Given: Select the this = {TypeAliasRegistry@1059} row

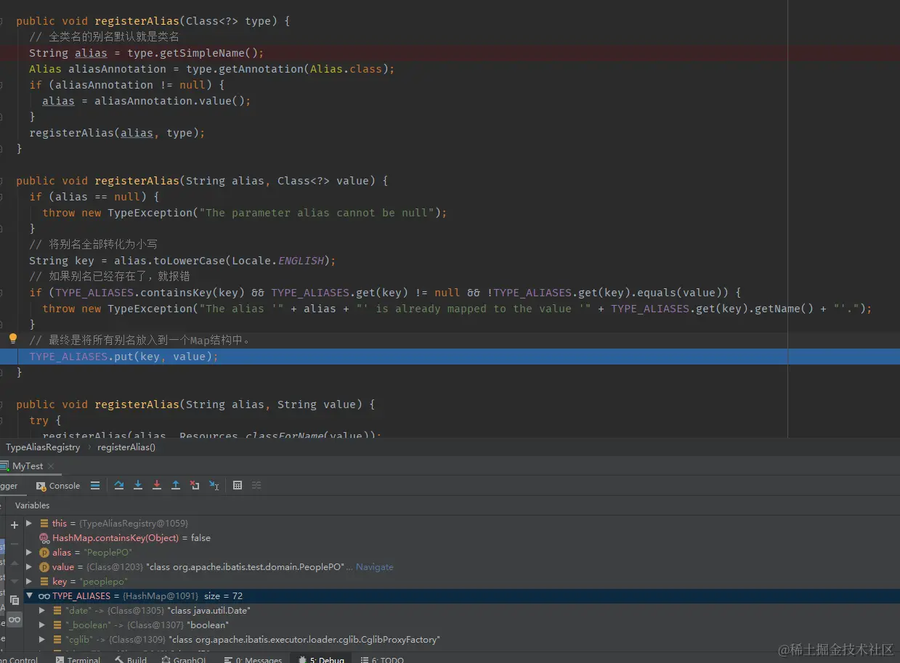Looking at the screenshot, I should [x=462, y=523].
